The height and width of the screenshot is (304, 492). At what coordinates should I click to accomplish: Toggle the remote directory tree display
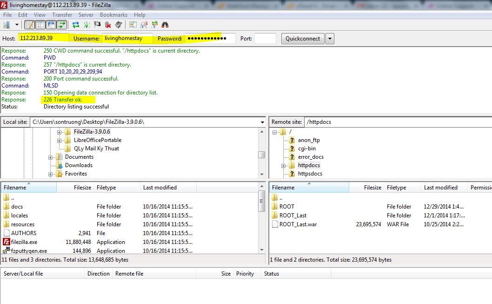click(51, 25)
